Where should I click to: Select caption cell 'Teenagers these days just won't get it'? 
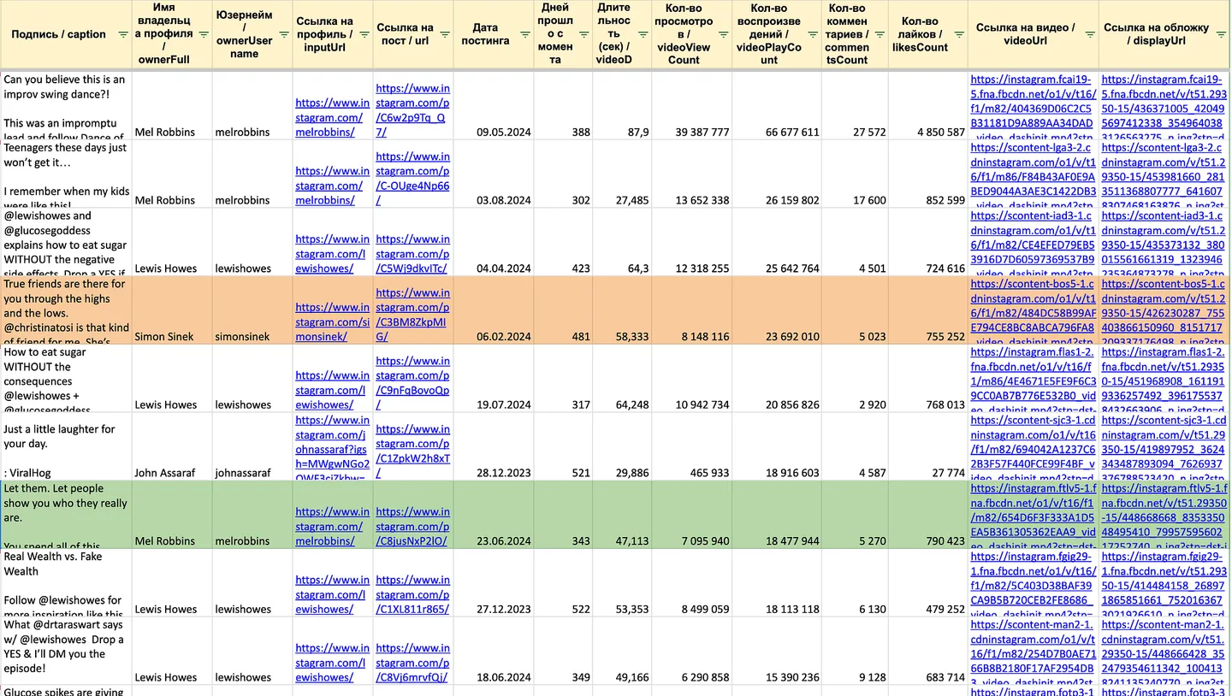pyautogui.click(x=66, y=174)
